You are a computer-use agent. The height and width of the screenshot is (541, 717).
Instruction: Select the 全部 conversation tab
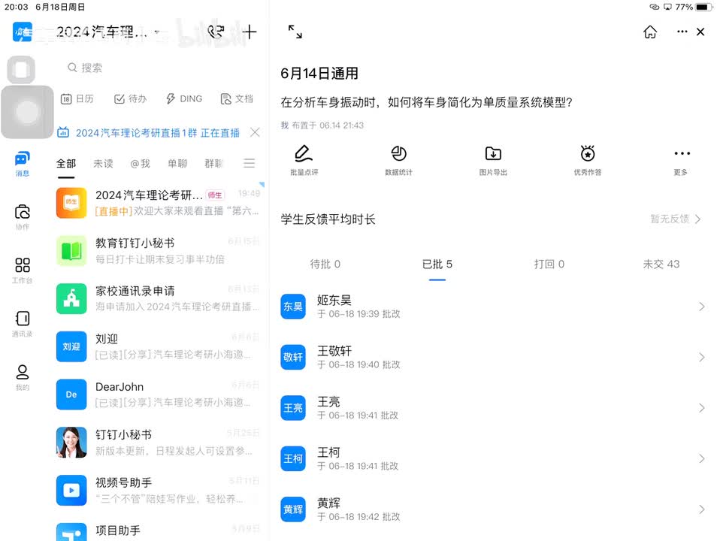click(x=66, y=164)
